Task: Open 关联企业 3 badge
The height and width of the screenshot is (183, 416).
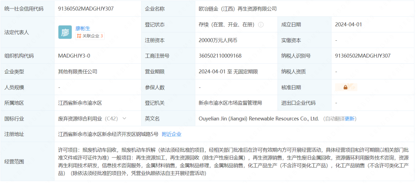Action: tap(90, 36)
